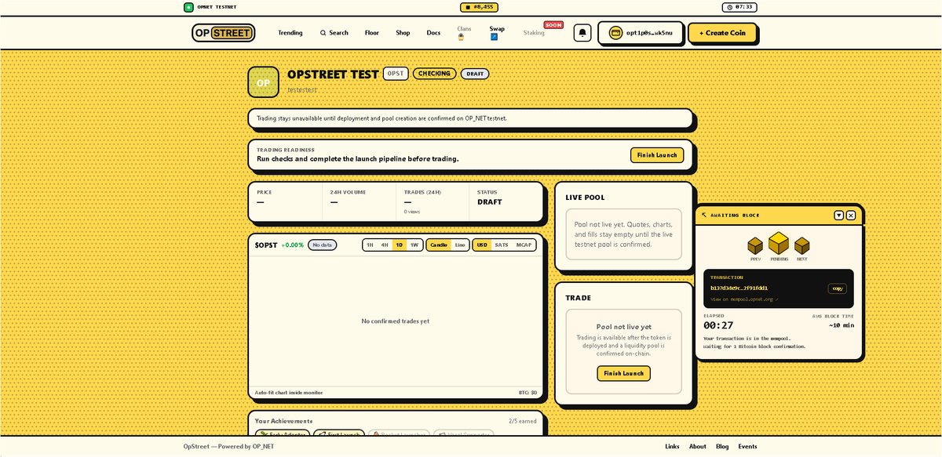
Task: Click Finish Launch in Trade panel
Action: click(623, 373)
